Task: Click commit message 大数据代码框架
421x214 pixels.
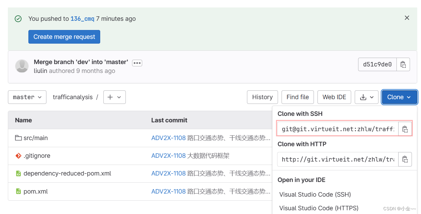Action: coord(208,156)
